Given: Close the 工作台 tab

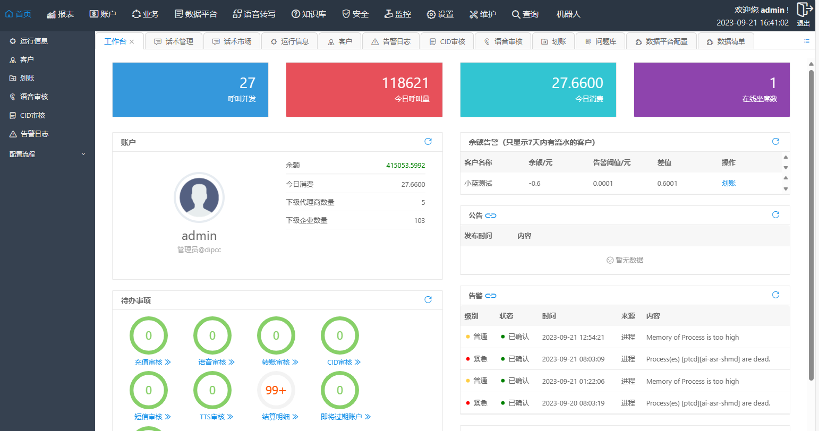Looking at the screenshot, I should coord(132,41).
